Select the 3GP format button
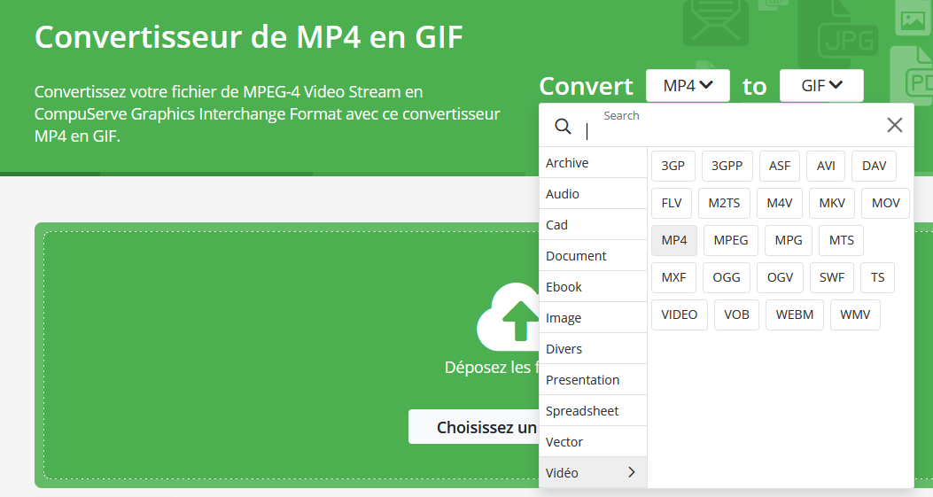Screen dimensions: 933x497 click(673, 166)
